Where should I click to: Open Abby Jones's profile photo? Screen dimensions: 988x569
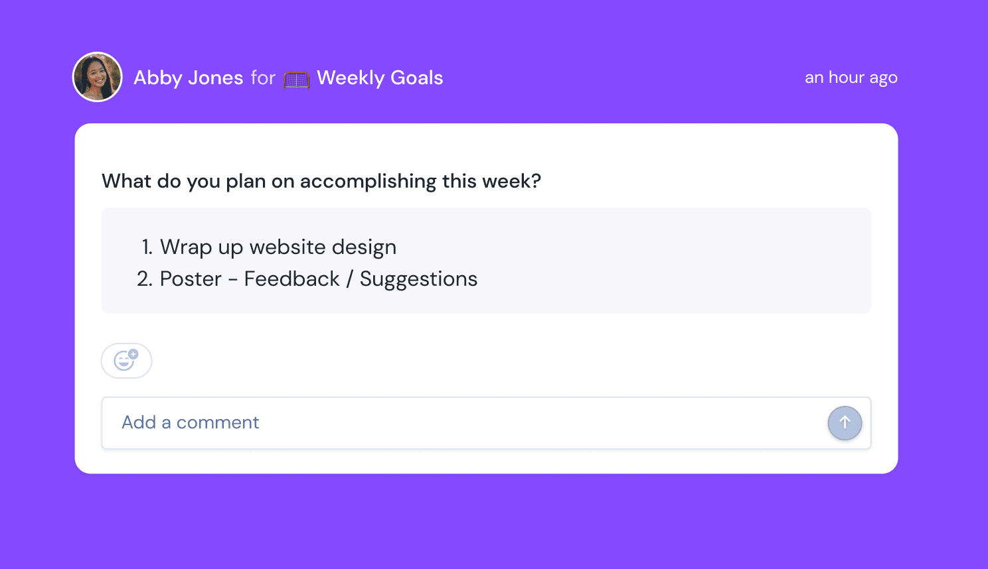point(98,78)
